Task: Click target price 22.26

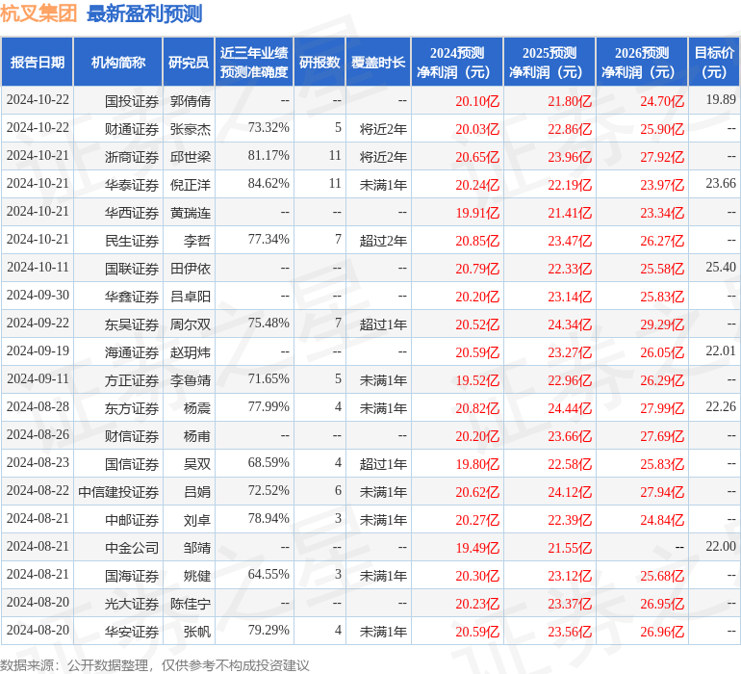Action: [721, 406]
